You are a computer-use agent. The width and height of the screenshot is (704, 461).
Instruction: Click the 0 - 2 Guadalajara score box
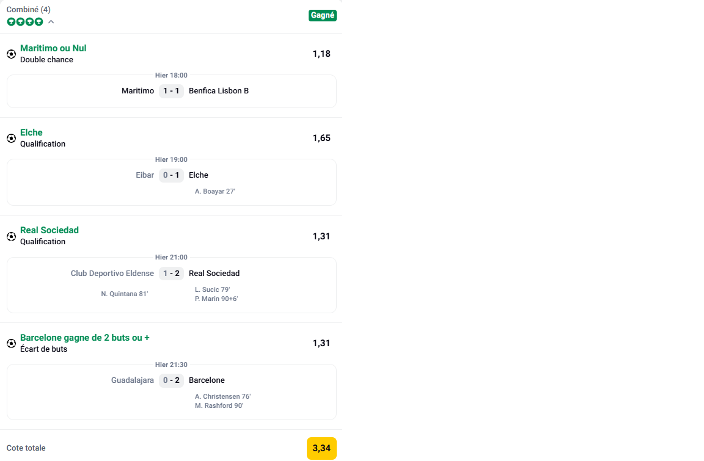[x=171, y=380]
